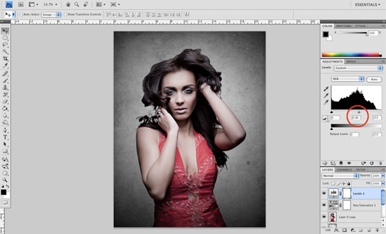Click the Hand tool in application bar
This screenshot has height=234, width=386.
pyautogui.click(x=68, y=4)
